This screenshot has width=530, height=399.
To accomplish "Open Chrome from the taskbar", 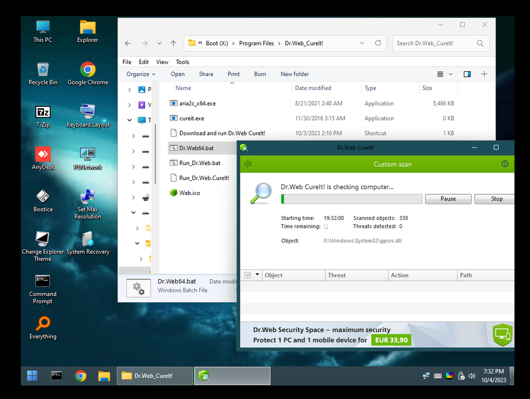I will pyautogui.click(x=80, y=376).
